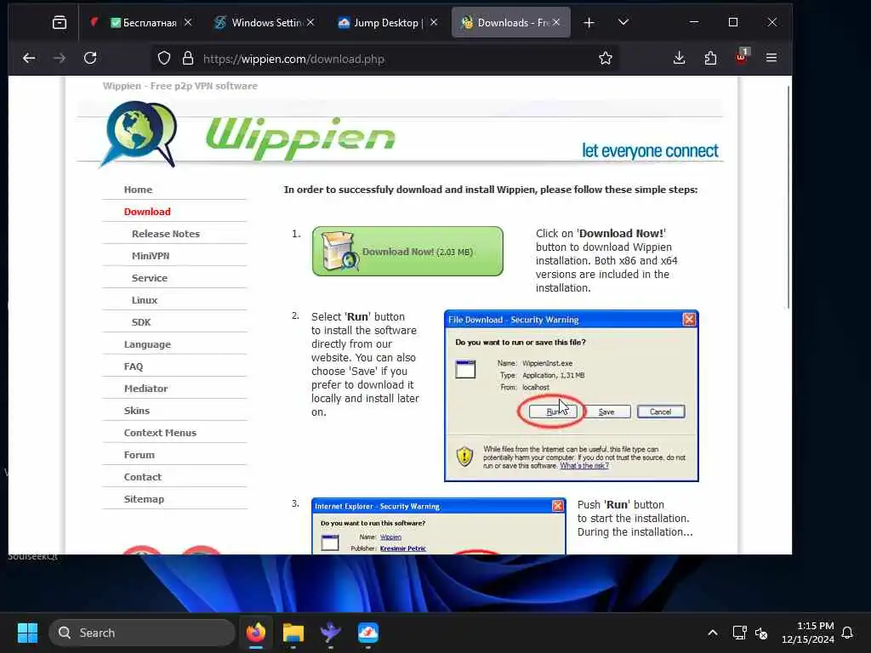Open the Language page
The height and width of the screenshot is (653, 871).
click(147, 344)
